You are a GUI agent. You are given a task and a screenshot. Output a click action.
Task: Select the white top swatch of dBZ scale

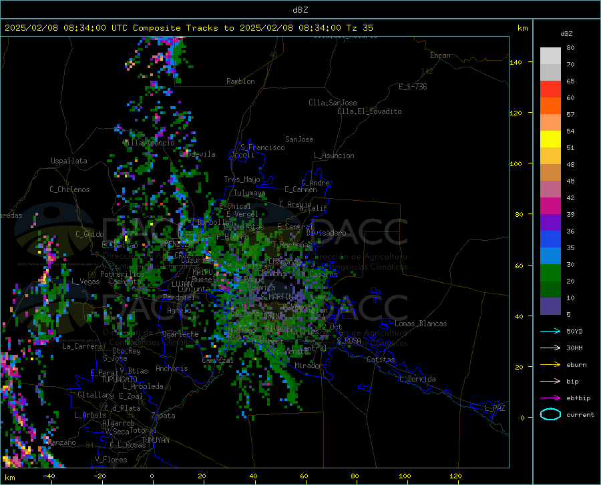(550, 56)
